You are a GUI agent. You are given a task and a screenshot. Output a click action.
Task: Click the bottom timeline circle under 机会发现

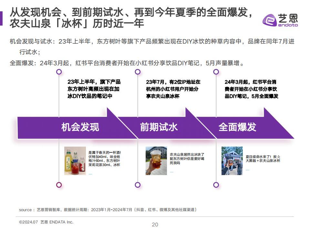(59, 185)
